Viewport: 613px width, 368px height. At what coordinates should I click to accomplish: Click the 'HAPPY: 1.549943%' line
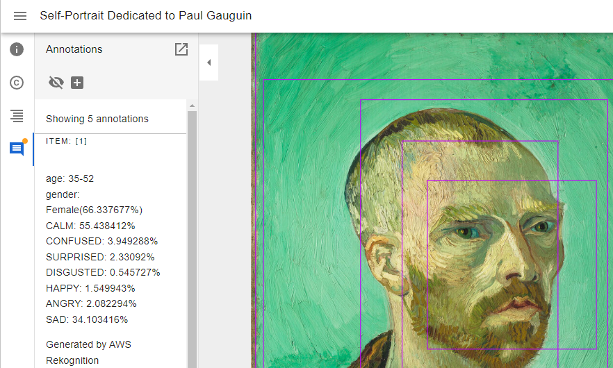click(90, 288)
